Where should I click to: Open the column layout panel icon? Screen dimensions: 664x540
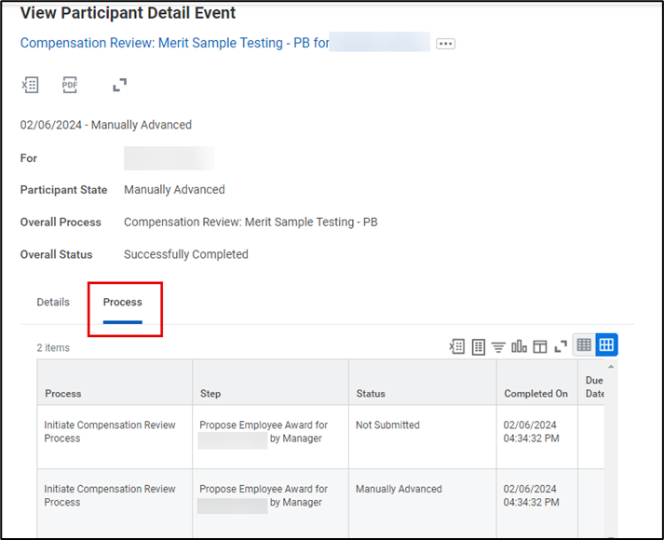539,346
